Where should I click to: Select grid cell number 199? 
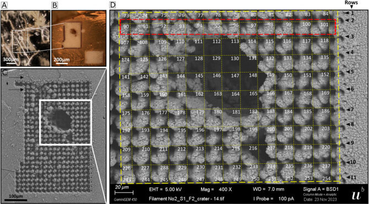click(253, 129)
